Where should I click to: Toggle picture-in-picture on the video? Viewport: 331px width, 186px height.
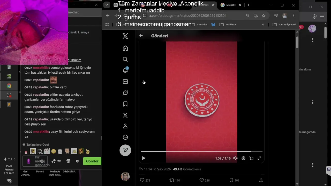251,158
